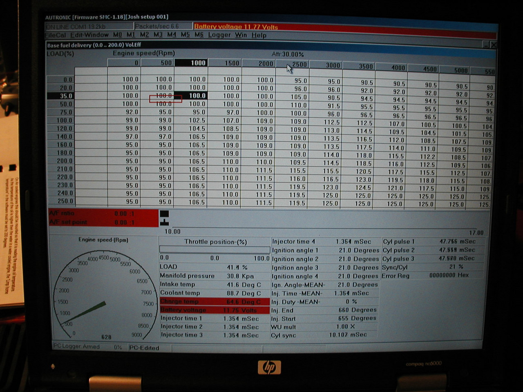The height and width of the screenshot is (392, 523).
Task: Click the A/F set point marker icon
Action: pos(164,222)
